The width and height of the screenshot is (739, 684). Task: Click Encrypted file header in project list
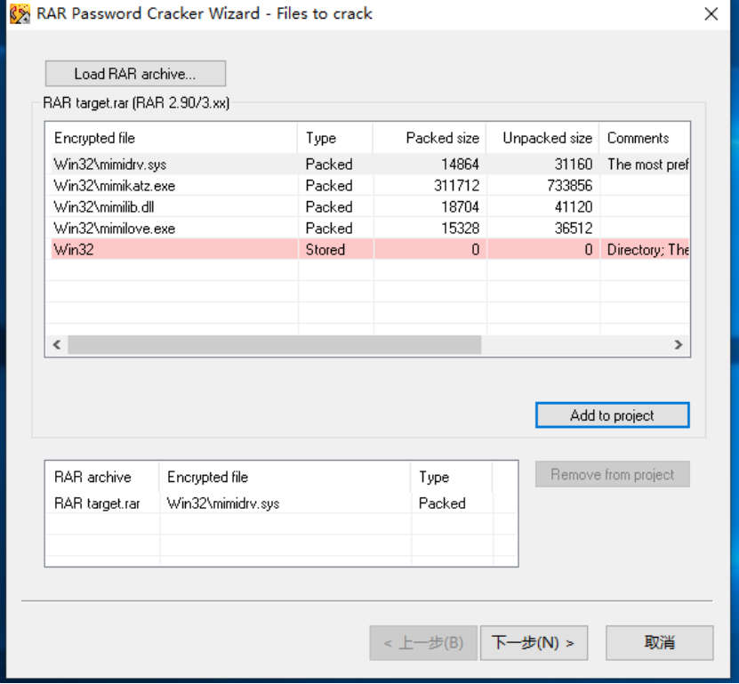point(285,477)
